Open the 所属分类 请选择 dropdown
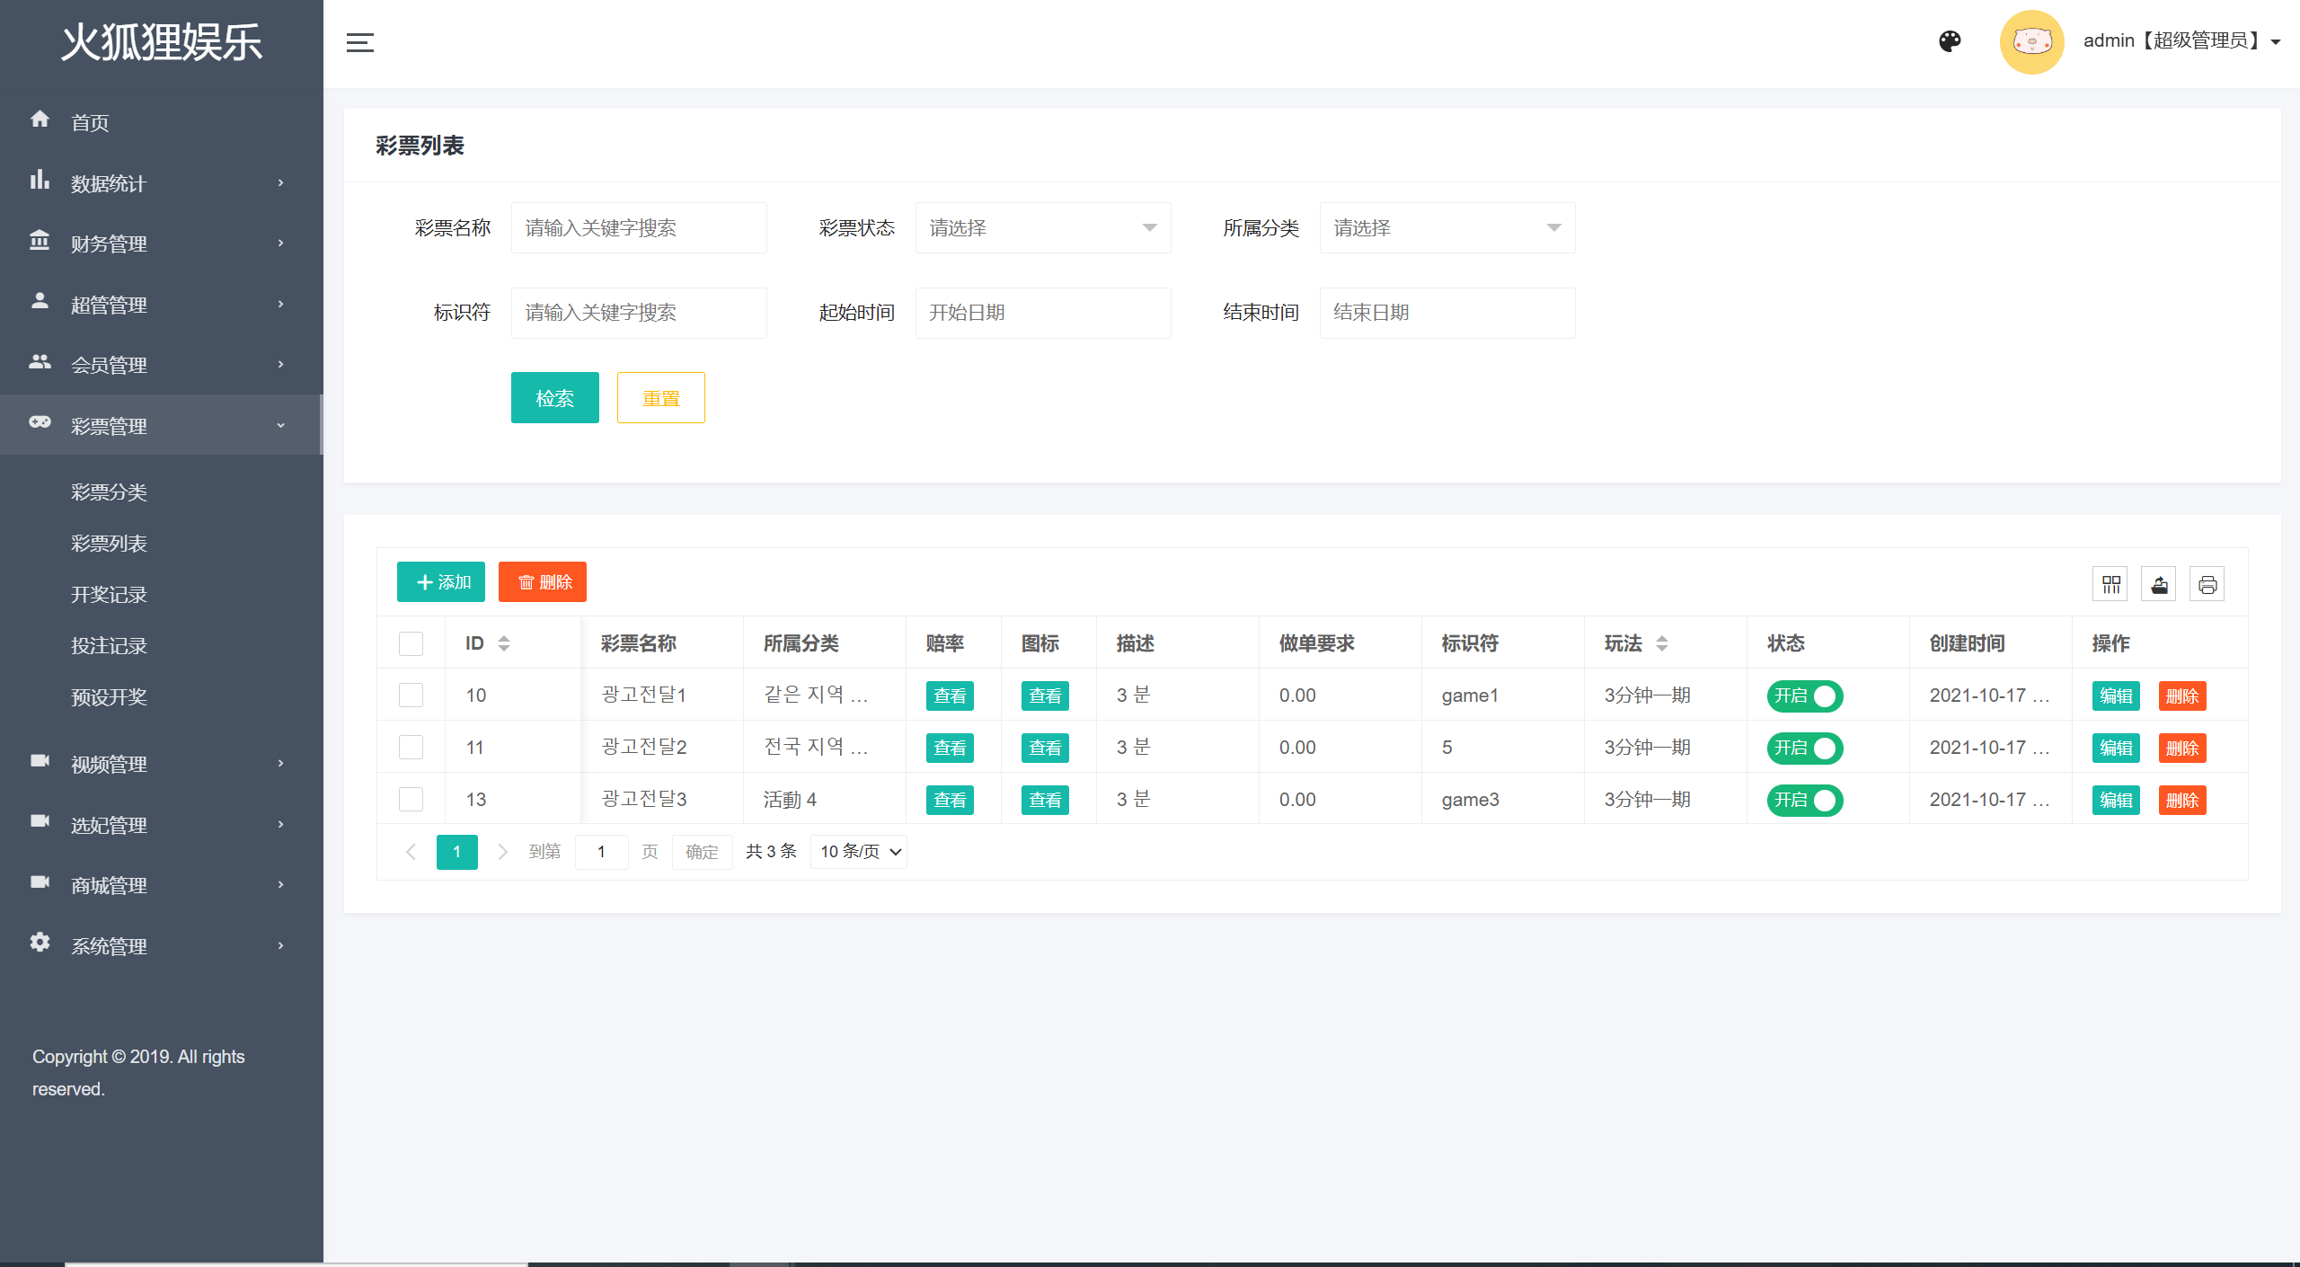The width and height of the screenshot is (2300, 1267). pos(1446,228)
